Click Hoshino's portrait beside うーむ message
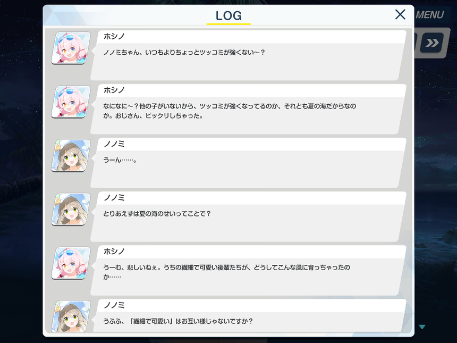Image resolution: width=457 pixels, height=343 pixels. [x=71, y=263]
